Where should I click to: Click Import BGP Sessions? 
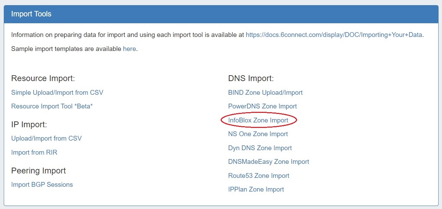(x=42, y=184)
